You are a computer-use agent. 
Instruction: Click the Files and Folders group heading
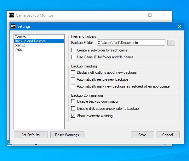coord(83,36)
